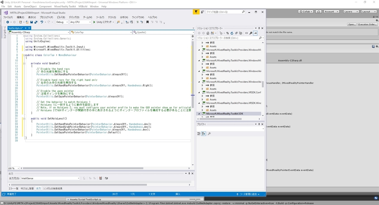The height and width of the screenshot is (205, 379).
Task: Click the Open File folder icon
Action: (x=27, y=22)
